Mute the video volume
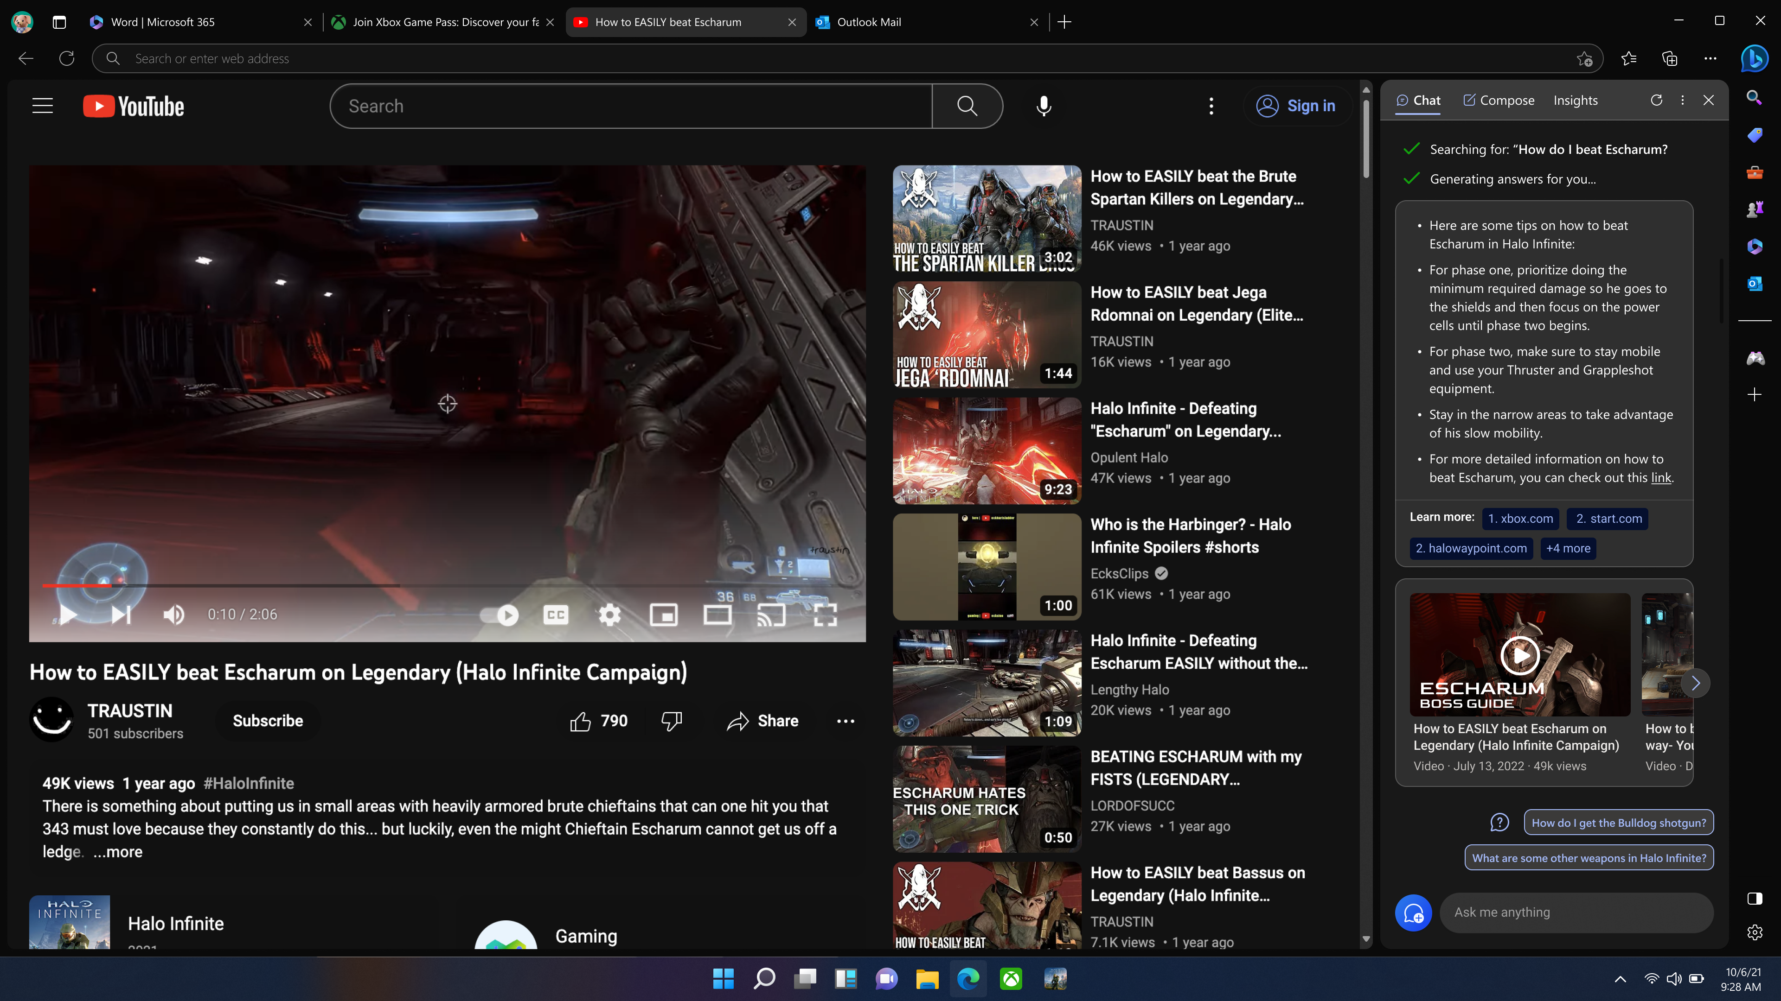1781x1001 pixels. click(x=173, y=614)
